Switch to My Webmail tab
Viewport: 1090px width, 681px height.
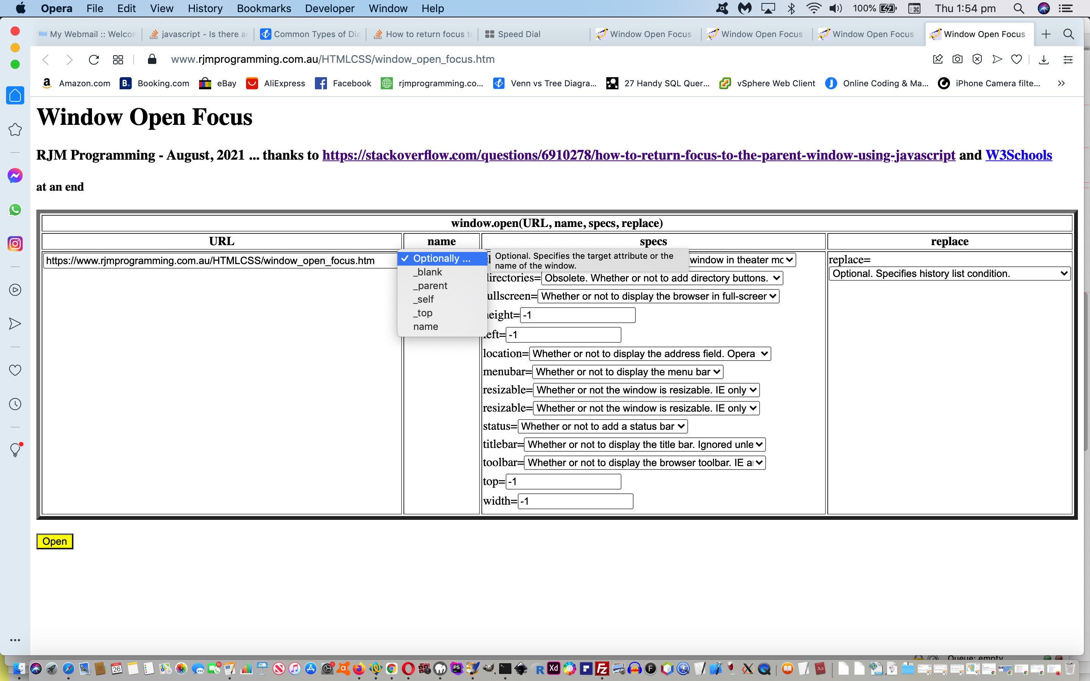pos(87,34)
